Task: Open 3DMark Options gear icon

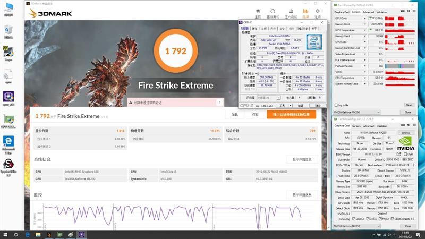Action: 318,11
